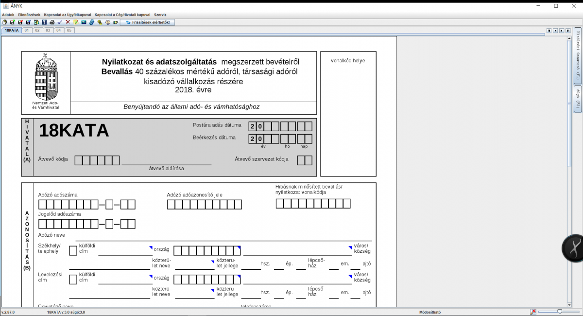Click the 18KATA v:3.0 súgó:3.0 status text
The height and width of the screenshot is (316, 583).
(x=66, y=312)
